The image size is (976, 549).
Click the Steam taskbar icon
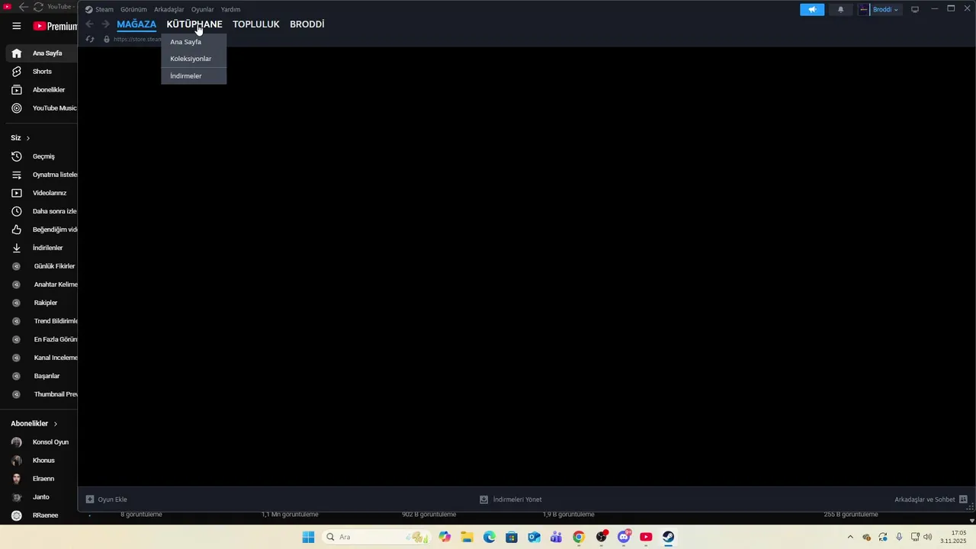click(668, 537)
